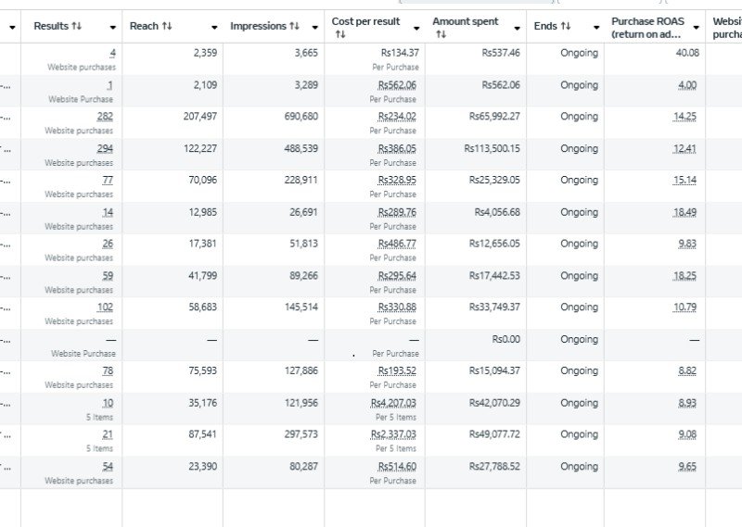Open the Reach column dropdown arrow
This screenshot has width=742, height=527.
[214, 28]
